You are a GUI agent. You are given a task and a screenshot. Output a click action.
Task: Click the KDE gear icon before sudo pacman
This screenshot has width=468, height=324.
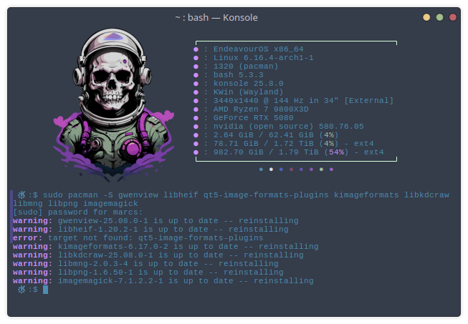pyautogui.click(x=22, y=195)
